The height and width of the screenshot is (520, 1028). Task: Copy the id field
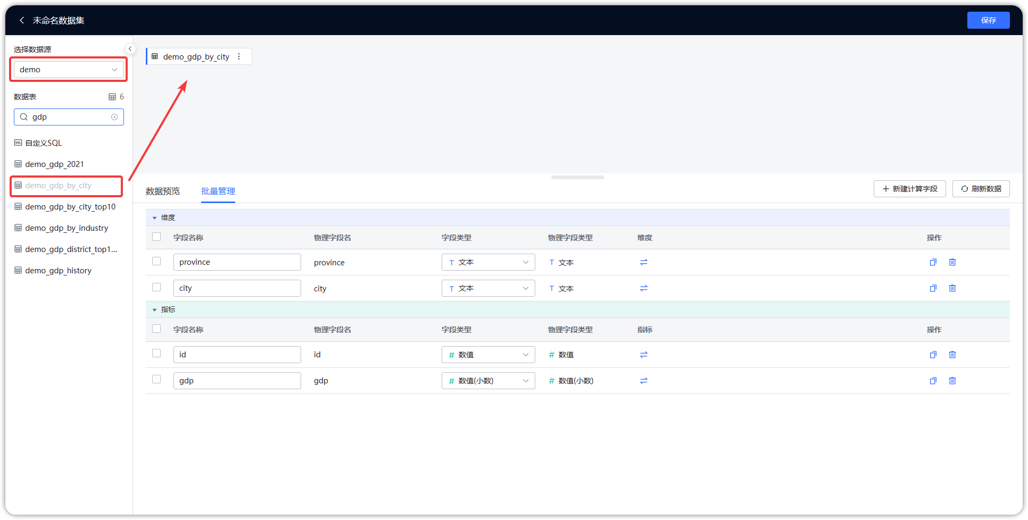coord(933,355)
